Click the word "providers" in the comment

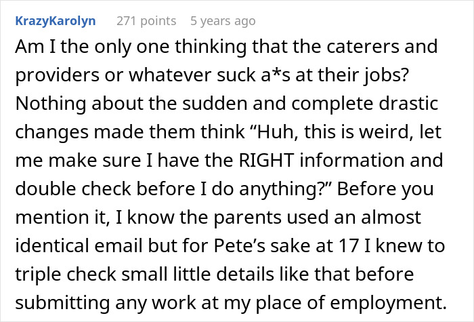54,77
